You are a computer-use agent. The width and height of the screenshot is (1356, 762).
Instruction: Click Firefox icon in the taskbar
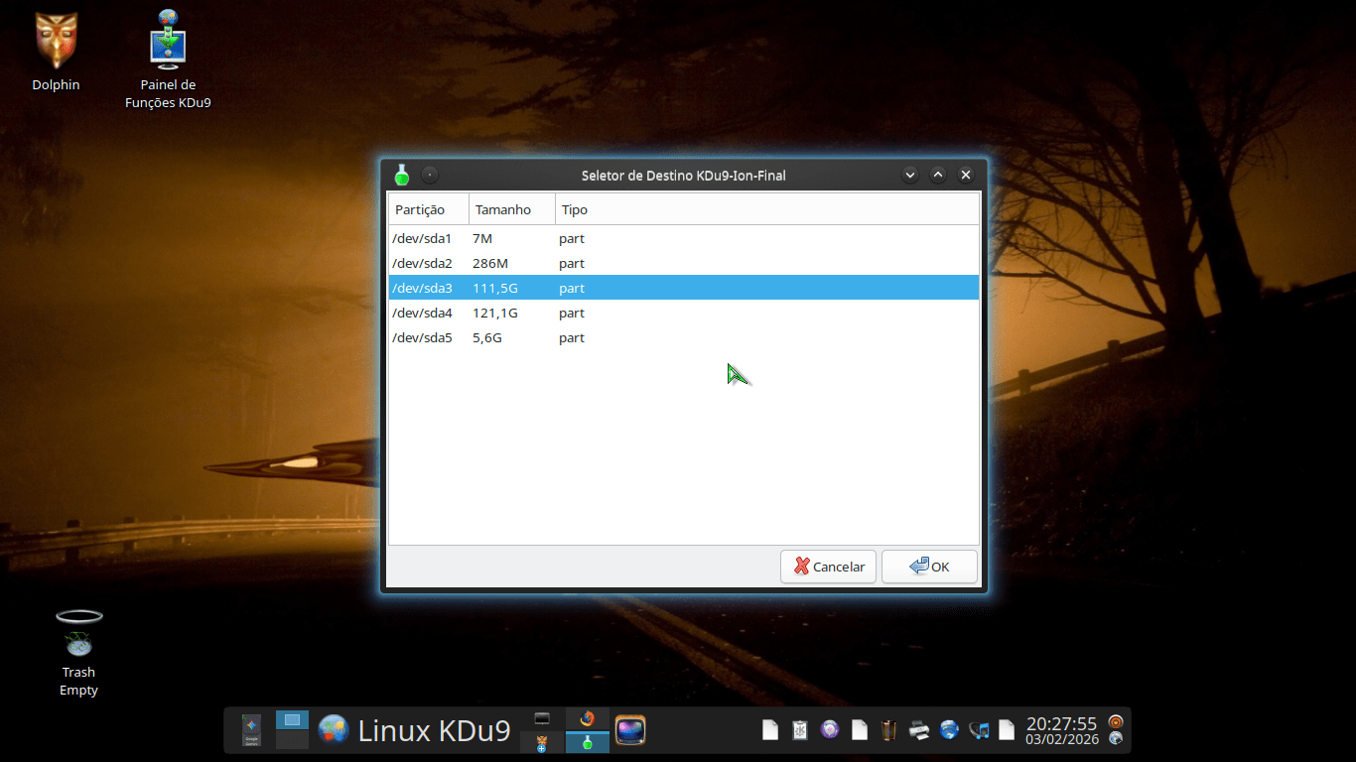pos(587,719)
